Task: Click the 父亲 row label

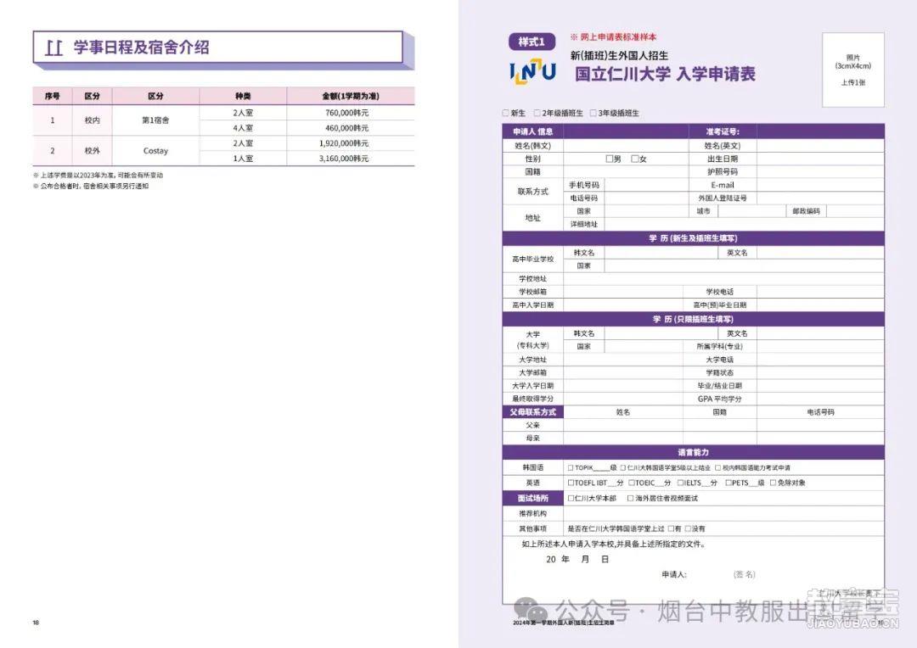Action: tap(532, 425)
